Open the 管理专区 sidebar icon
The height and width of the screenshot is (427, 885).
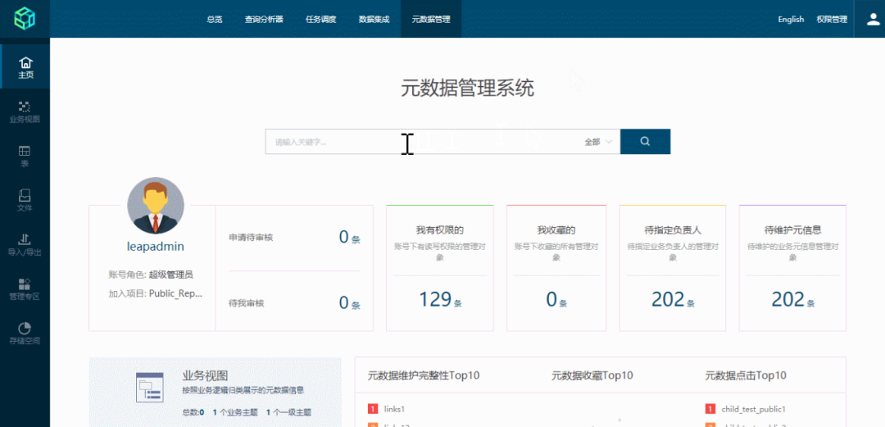click(25, 288)
